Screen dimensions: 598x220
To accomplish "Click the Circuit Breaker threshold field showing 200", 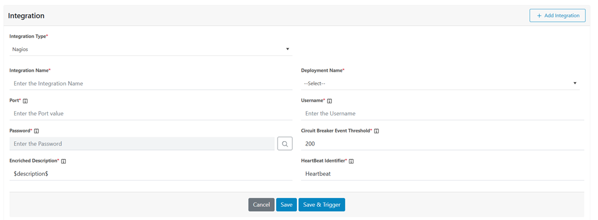I will 442,143.
